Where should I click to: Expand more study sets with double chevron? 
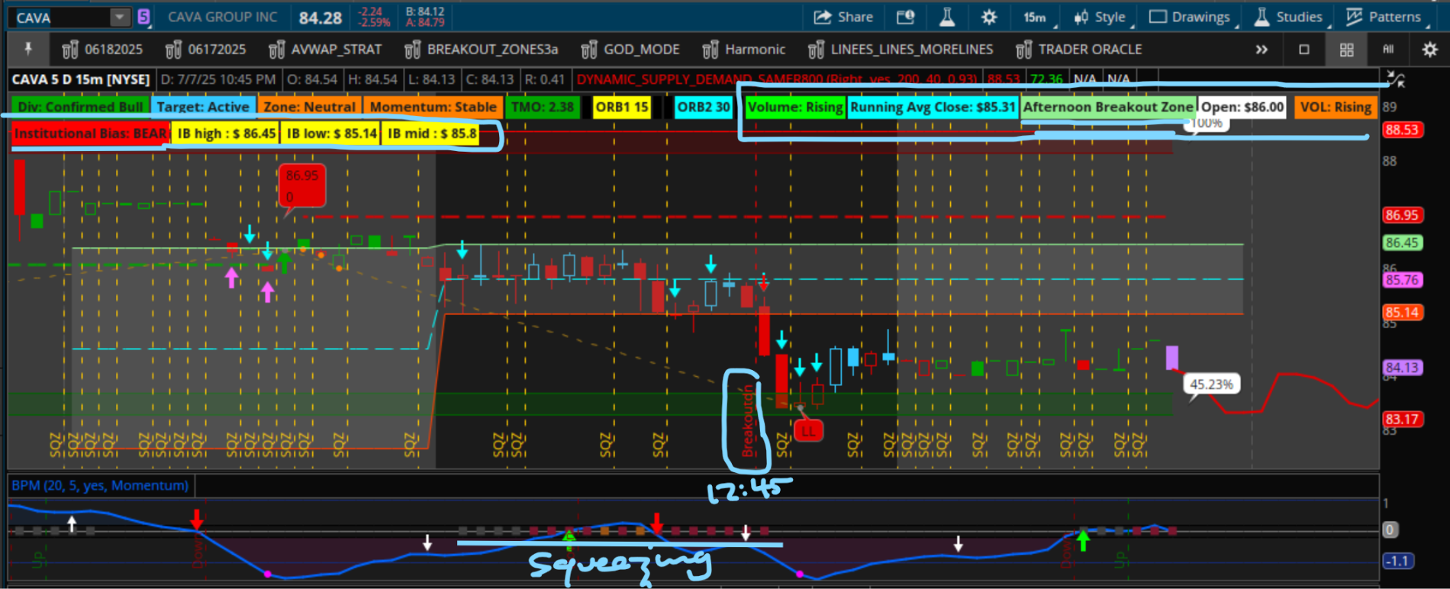[x=1261, y=50]
